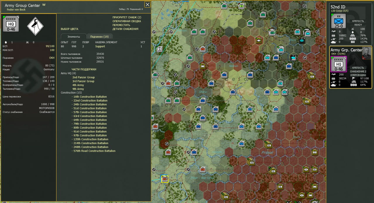Click the crossed-swords icon beside 0 in left panel
This screenshot has width=374, height=203.
coord(27,42)
